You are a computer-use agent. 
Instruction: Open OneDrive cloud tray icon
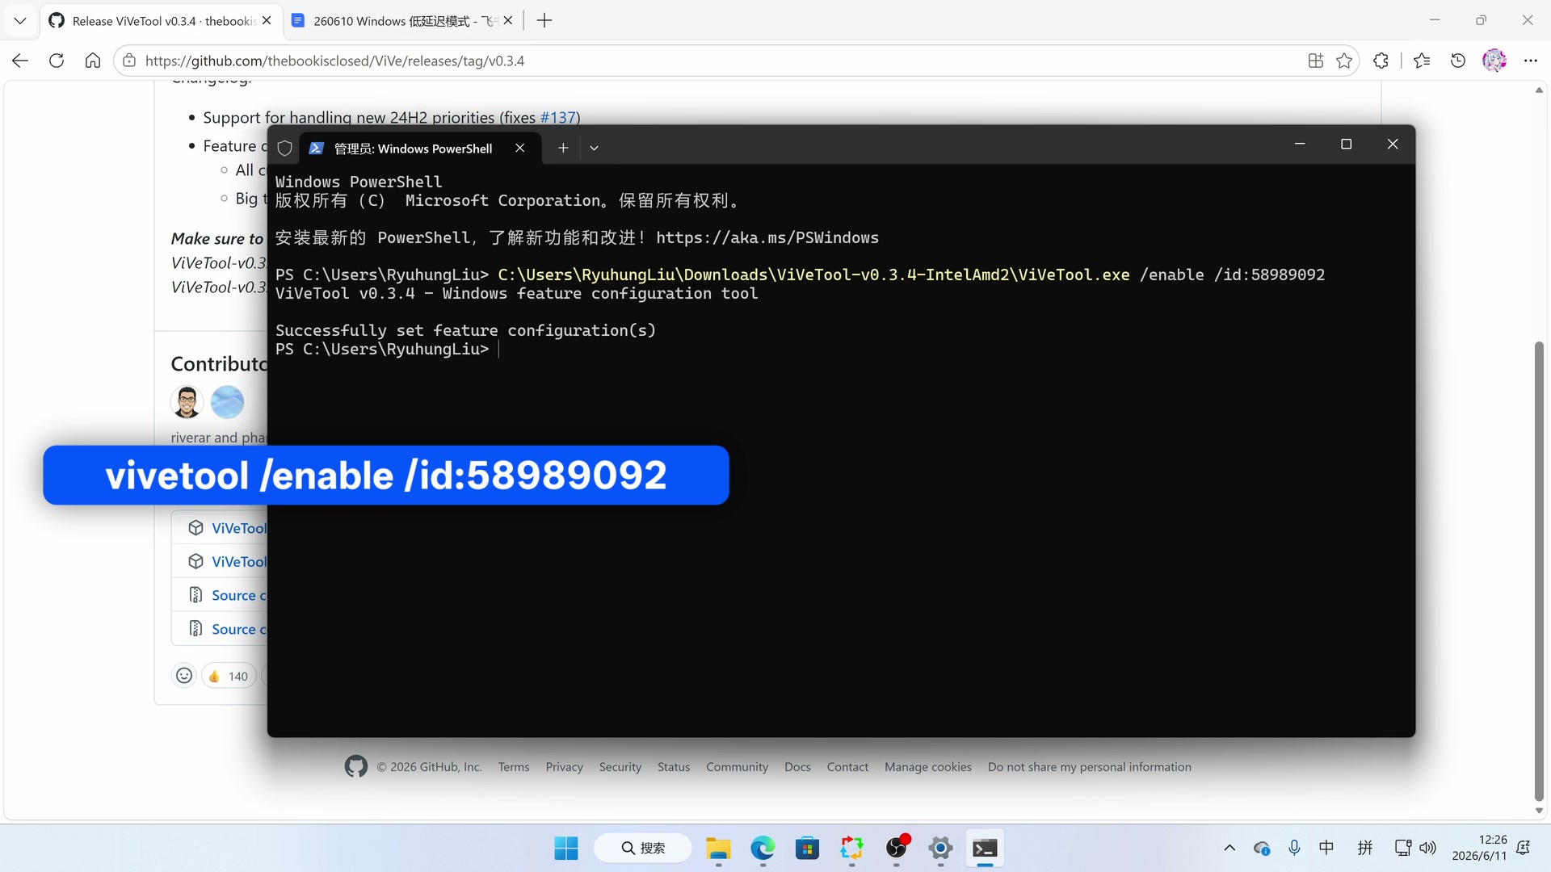[1262, 848]
